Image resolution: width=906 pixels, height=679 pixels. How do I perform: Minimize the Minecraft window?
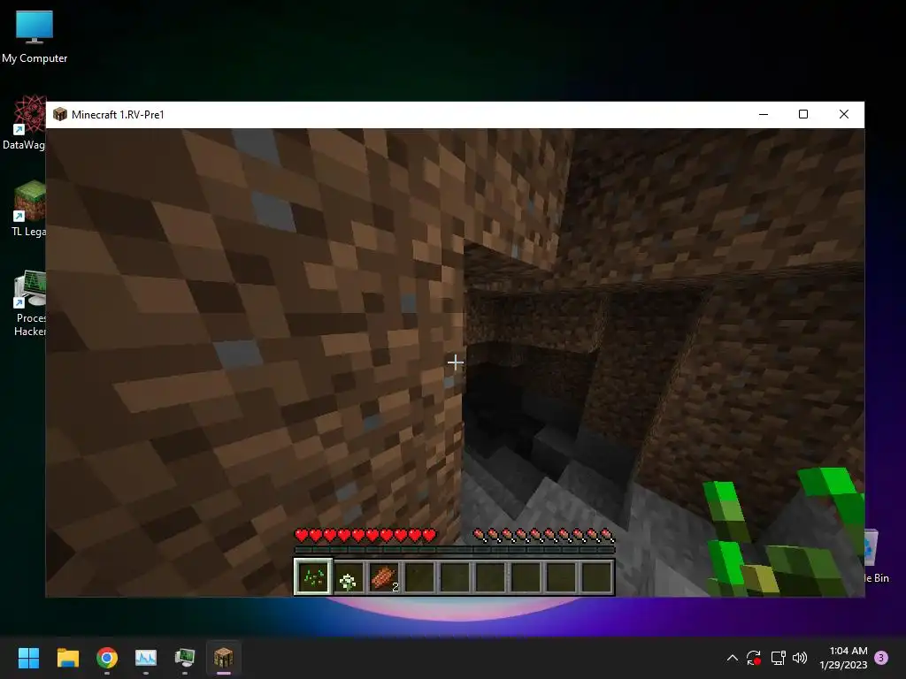(764, 114)
